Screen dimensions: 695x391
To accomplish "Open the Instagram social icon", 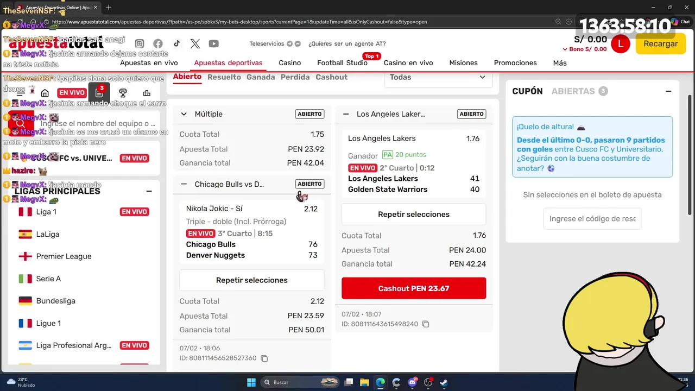I will tap(140, 44).
